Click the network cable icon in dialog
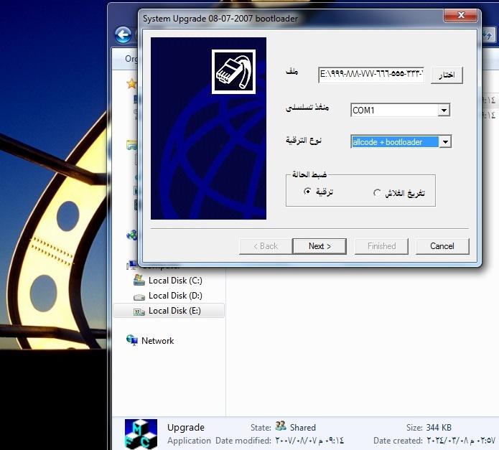The height and width of the screenshot is (450, 499). tap(233, 72)
